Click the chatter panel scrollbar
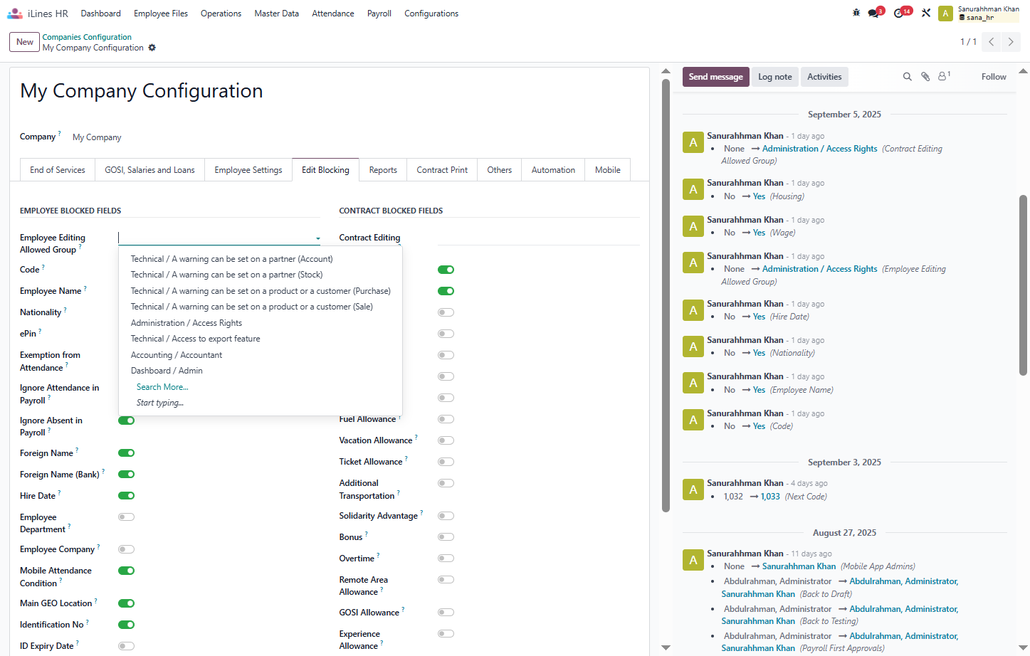The width and height of the screenshot is (1030, 656). point(1023,285)
